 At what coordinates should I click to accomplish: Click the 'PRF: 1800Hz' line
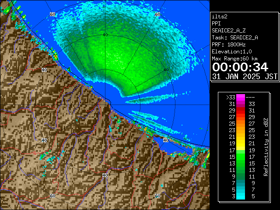[x=229, y=45]
